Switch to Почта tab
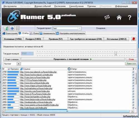 tap(34, 33)
